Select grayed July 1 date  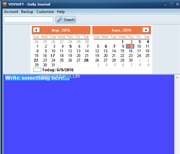140,60
